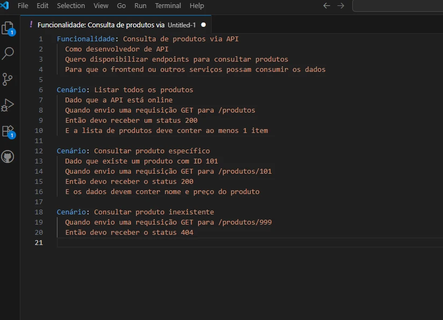Open the Selection menu

71,6
